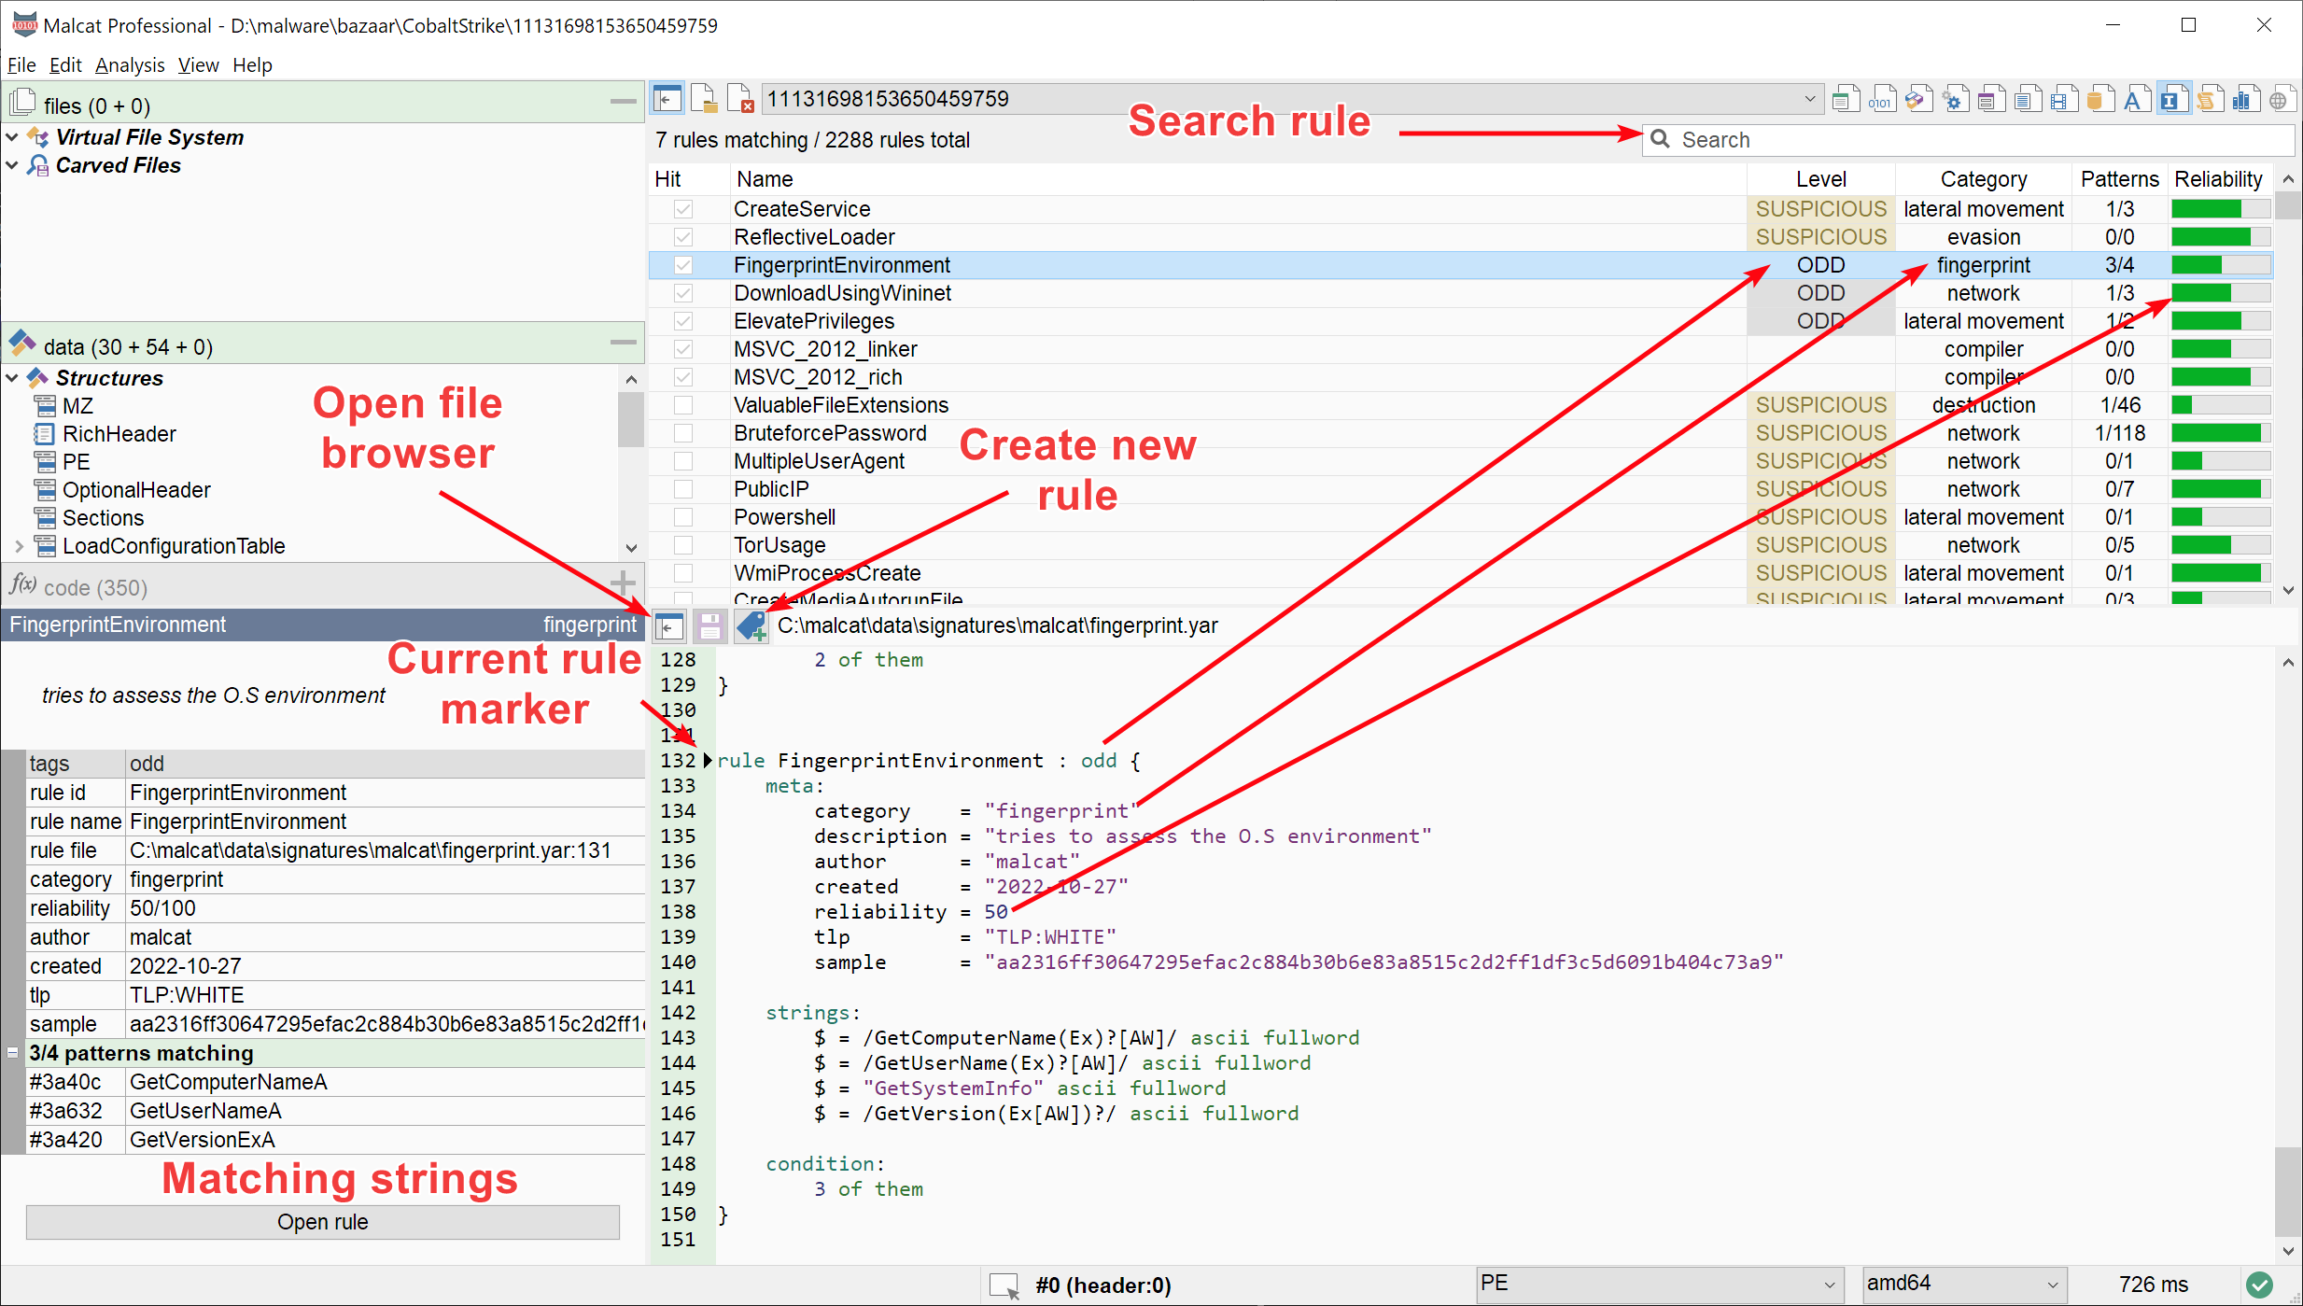Image resolution: width=2303 pixels, height=1306 pixels.
Task: Click the green check status icon
Action: coord(2259,1285)
